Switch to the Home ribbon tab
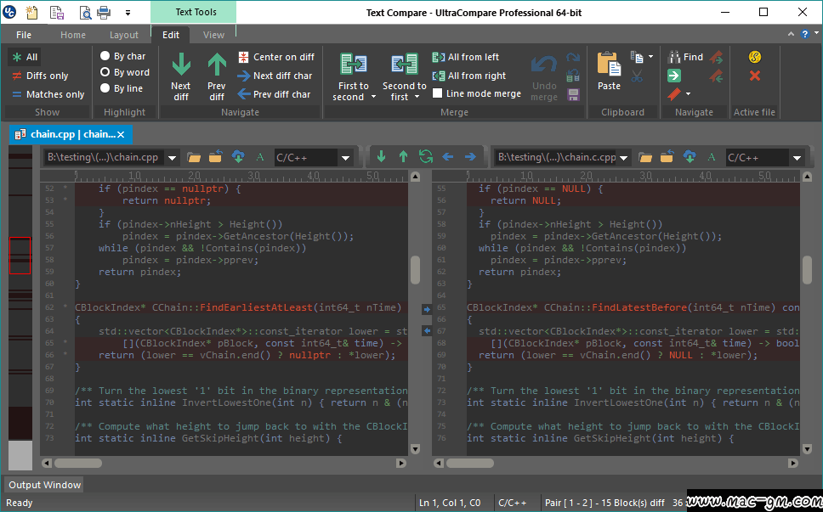The image size is (823, 512). pos(73,35)
